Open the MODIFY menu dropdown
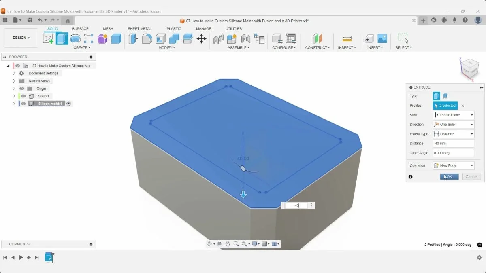The height and width of the screenshot is (273, 486). click(166, 48)
